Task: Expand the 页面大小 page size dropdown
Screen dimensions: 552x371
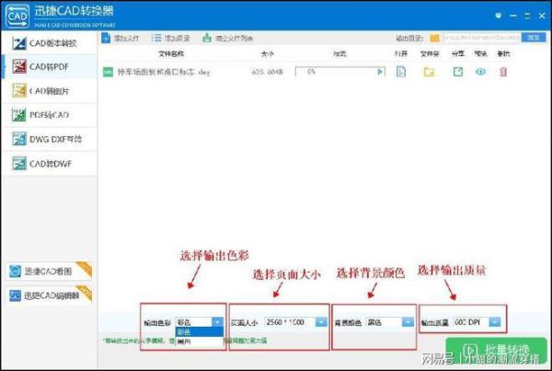Action: click(320, 322)
